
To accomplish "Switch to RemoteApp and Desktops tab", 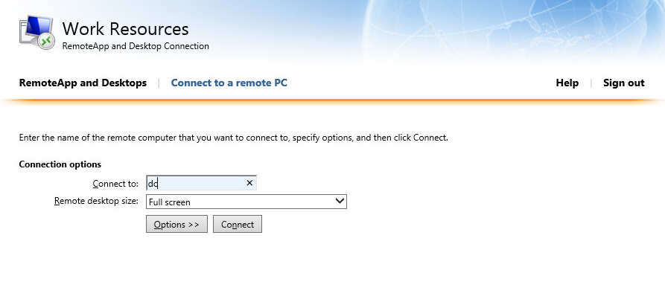I will tap(83, 83).
